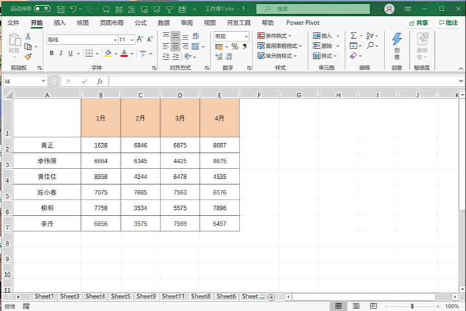Click the 共享 share button
466x311 pixels.
[418, 23]
